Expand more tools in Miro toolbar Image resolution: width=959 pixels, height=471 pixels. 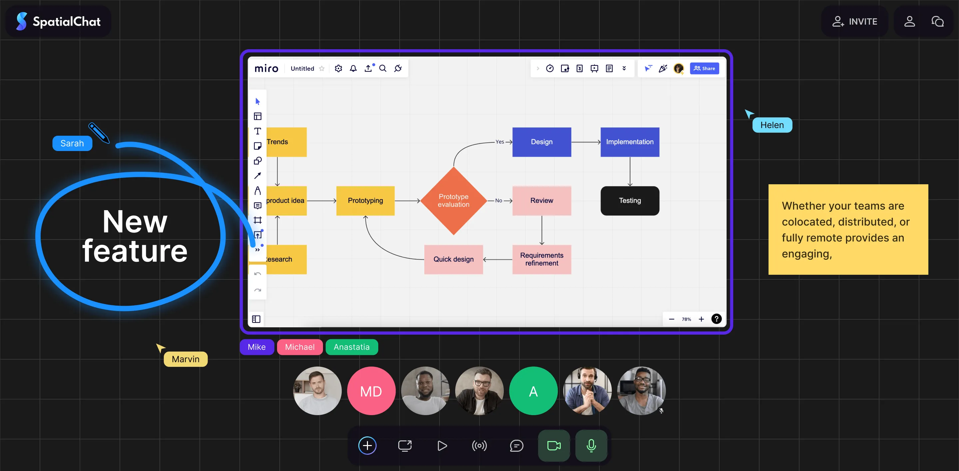coord(257,250)
